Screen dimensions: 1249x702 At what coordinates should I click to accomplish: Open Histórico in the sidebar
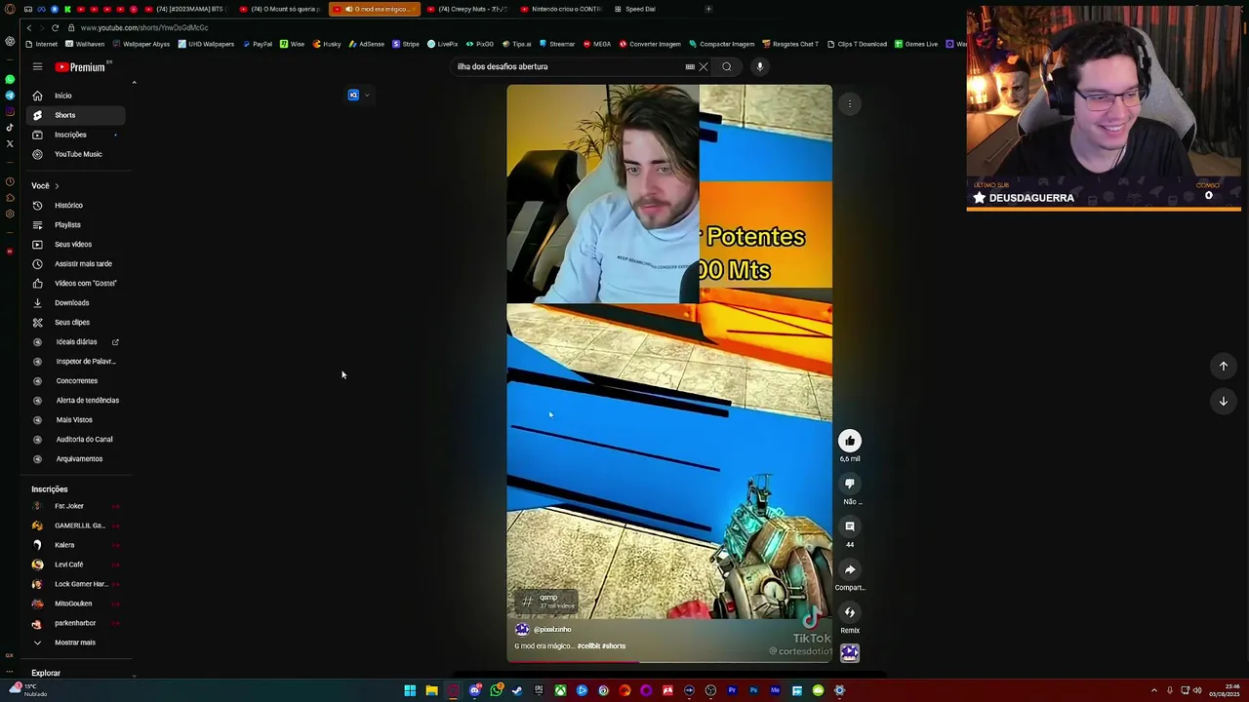click(76, 206)
